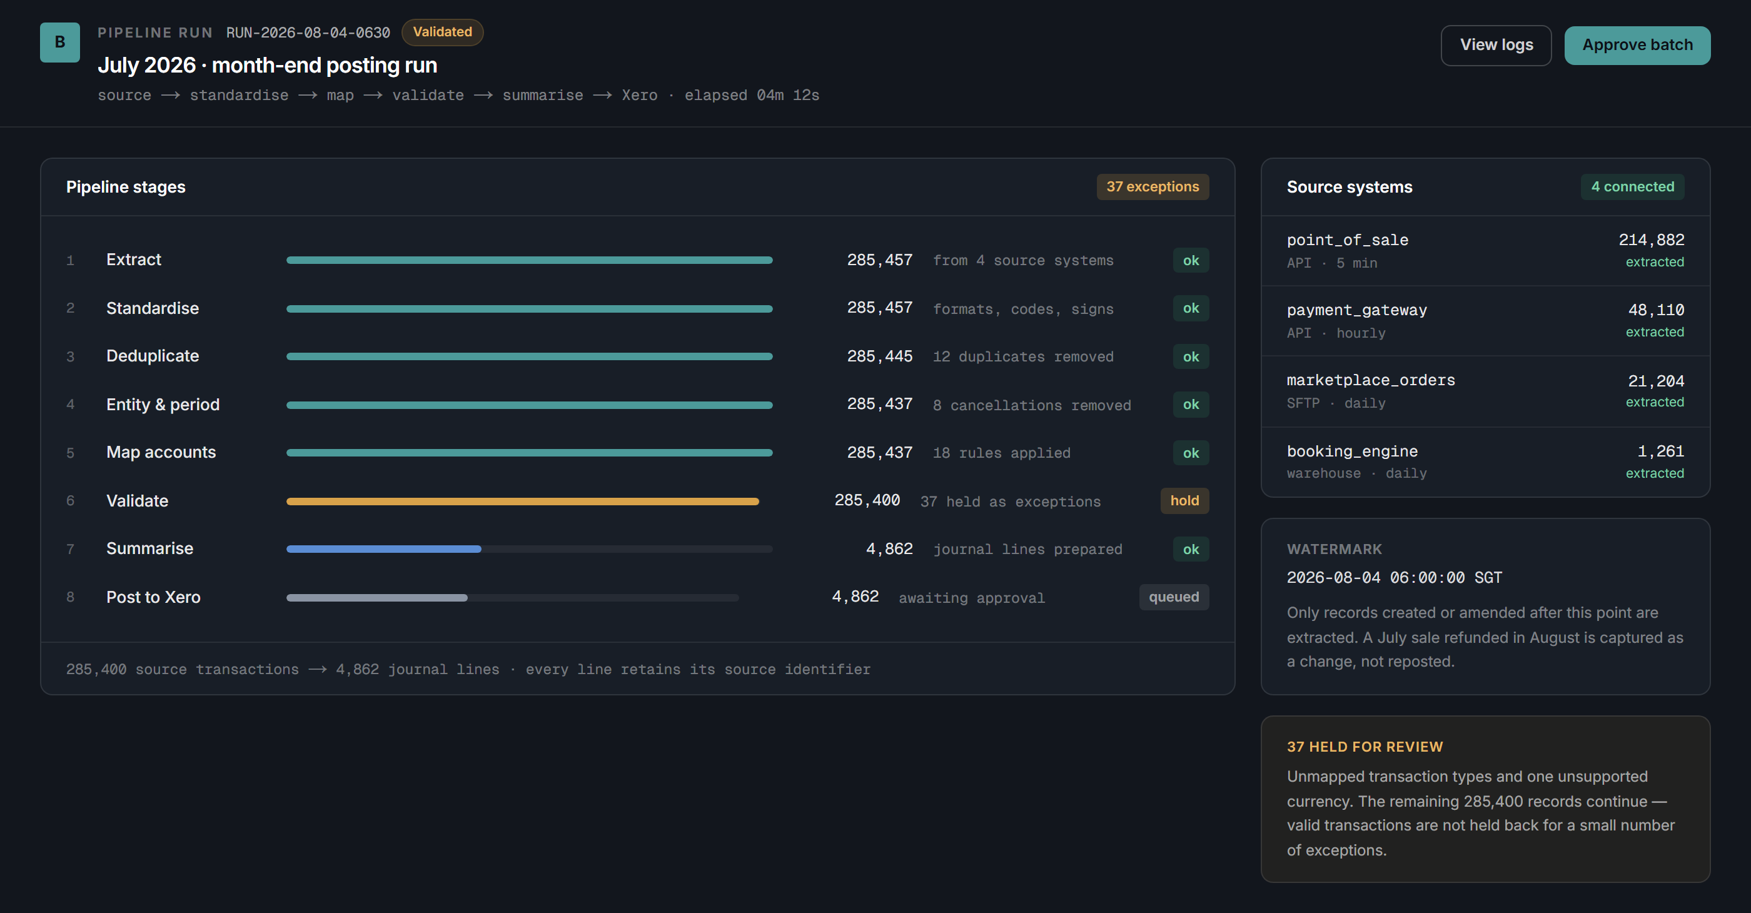The image size is (1751, 913).
Task: Click the ok status on Summarise row
Action: 1191,548
